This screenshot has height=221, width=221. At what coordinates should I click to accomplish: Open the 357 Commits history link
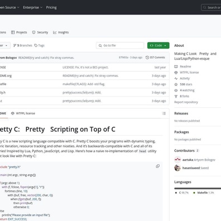click(155, 57)
